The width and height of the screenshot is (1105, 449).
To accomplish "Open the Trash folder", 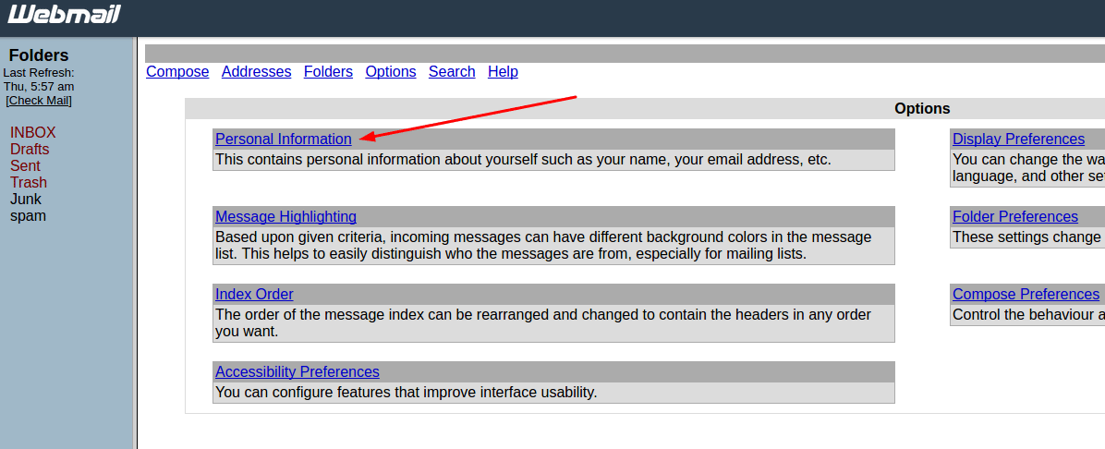I will (x=29, y=183).
